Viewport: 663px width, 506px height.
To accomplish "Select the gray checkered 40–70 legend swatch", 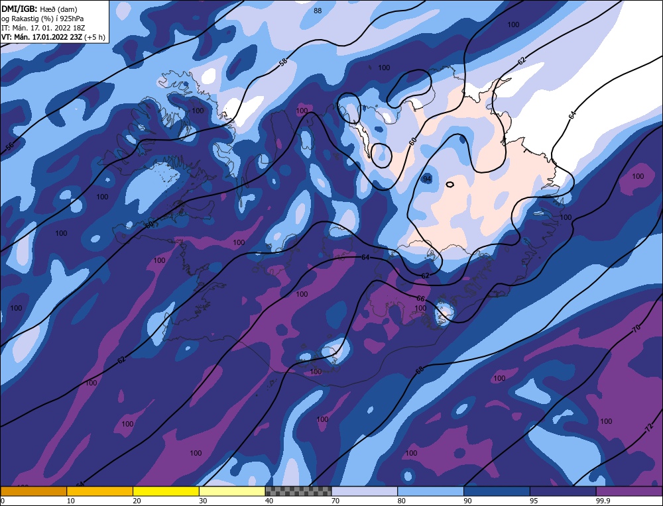I will 298,491.
